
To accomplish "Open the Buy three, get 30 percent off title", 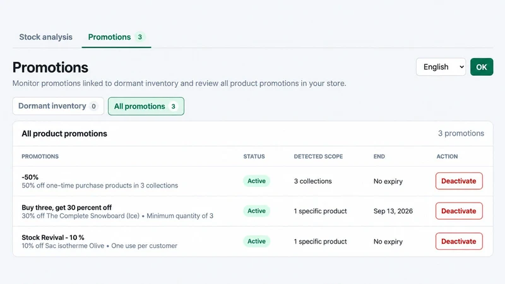I will coord(67,208).
